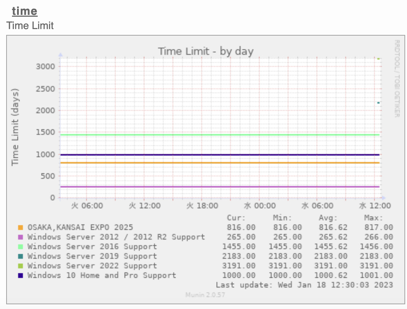The height and width of the screenshot is (309, 407).
Task: Click the dark blue Windows 10 line
Action: [220, 155]
